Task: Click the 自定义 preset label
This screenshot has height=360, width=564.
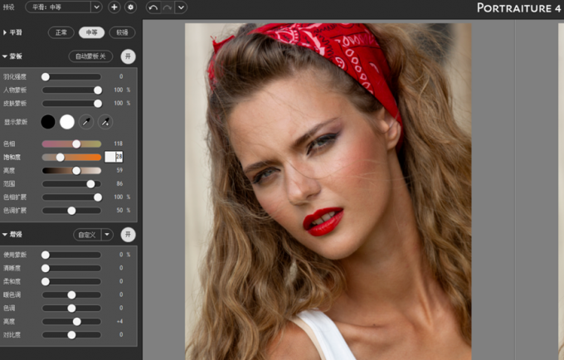Action: [87, 235]
